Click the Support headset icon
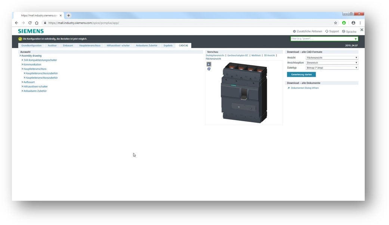The image size is (389, 225). 327,31
